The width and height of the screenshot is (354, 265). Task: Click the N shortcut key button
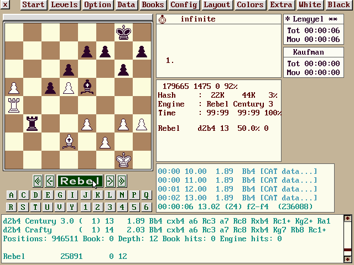pyautogui.click(x=122, y=195)
